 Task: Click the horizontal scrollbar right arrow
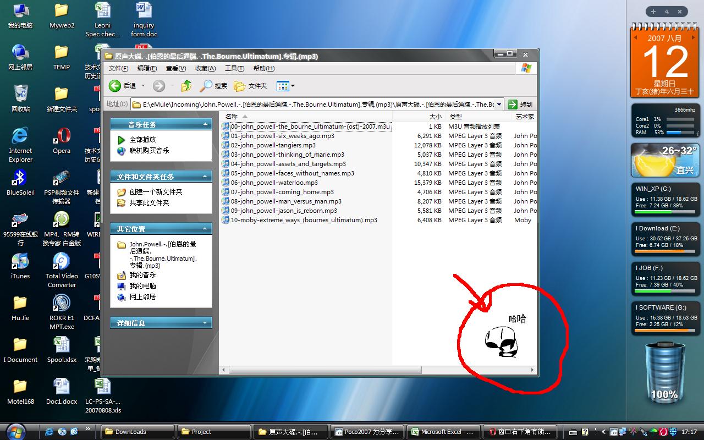[x=532, y=370]
